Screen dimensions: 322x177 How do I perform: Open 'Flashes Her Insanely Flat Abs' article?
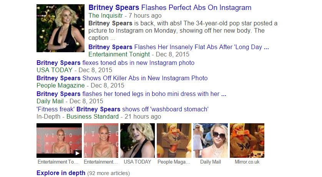[x=178, y=47]
